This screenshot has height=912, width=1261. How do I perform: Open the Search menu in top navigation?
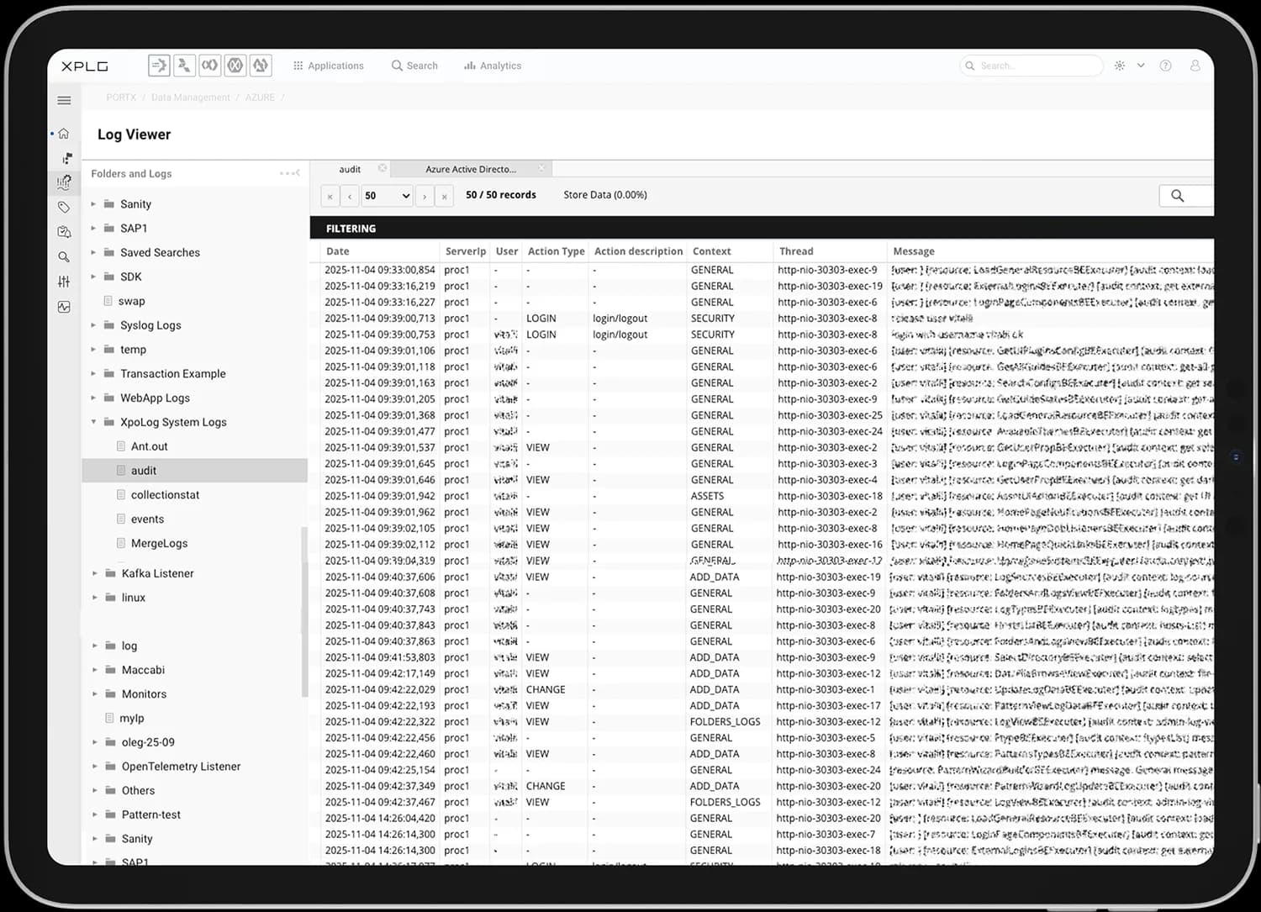414,66
